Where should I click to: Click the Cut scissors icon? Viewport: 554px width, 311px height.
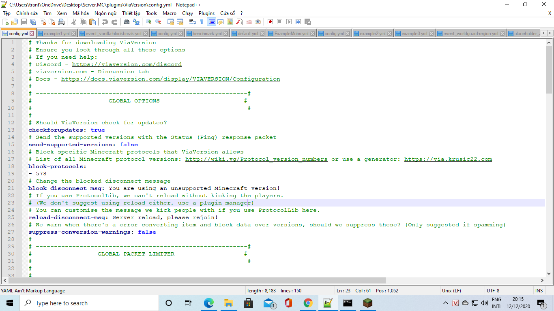(x=74, y=22)
